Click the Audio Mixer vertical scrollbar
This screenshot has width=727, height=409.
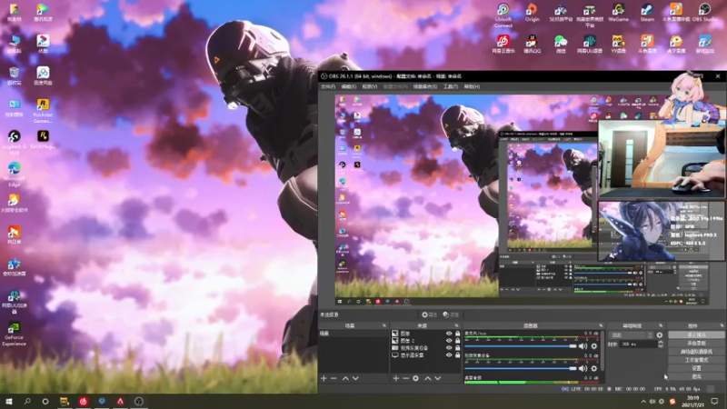tap(602, 351)
